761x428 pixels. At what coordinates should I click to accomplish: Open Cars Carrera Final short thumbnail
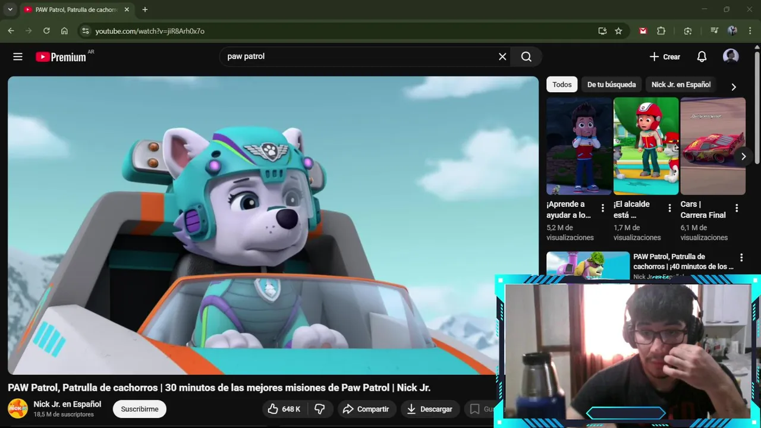pos(713,146)
